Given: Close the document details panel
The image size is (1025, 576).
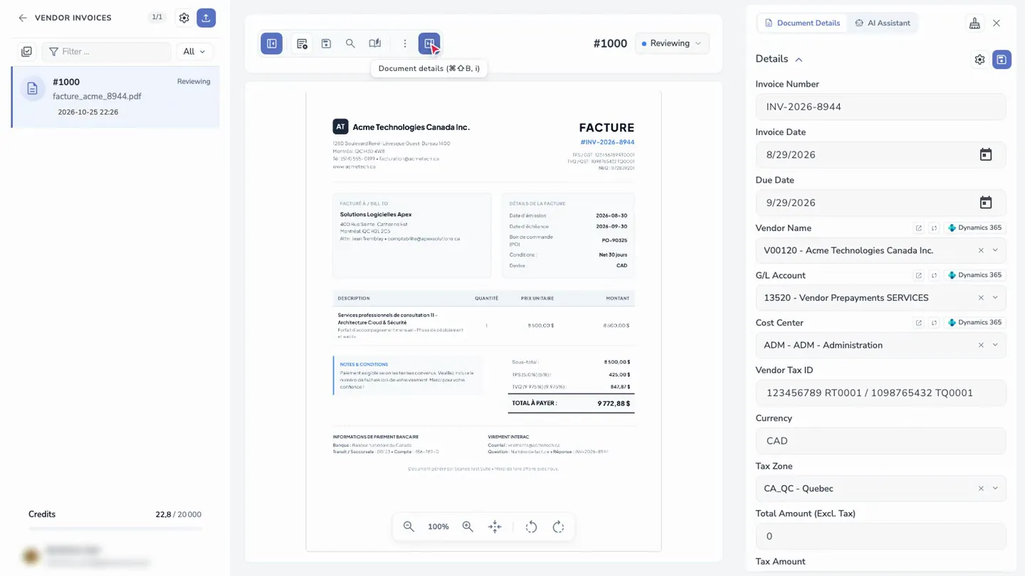Looking at the screenshot, I should pyautogui.click(x=997, y=23).
